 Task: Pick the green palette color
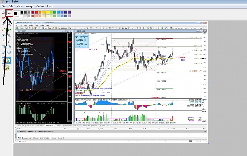(x=55, y=12)
